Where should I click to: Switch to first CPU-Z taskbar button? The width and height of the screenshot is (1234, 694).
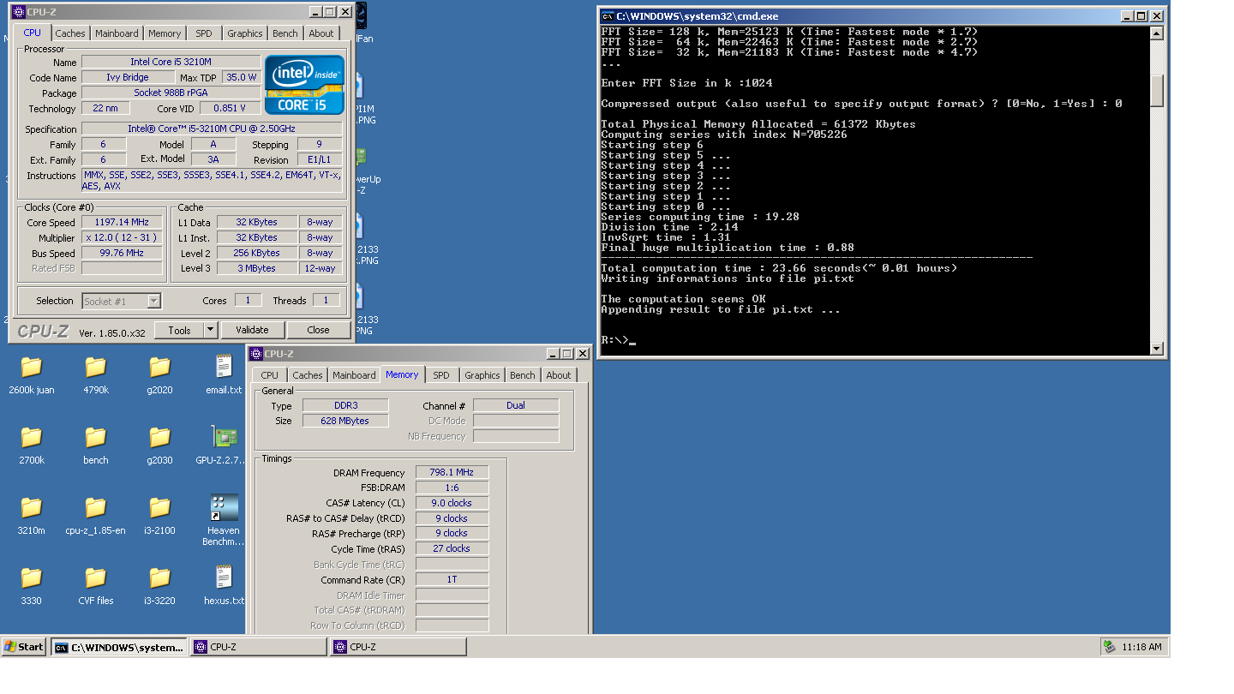pyautogui.click(x=259, y=647)
